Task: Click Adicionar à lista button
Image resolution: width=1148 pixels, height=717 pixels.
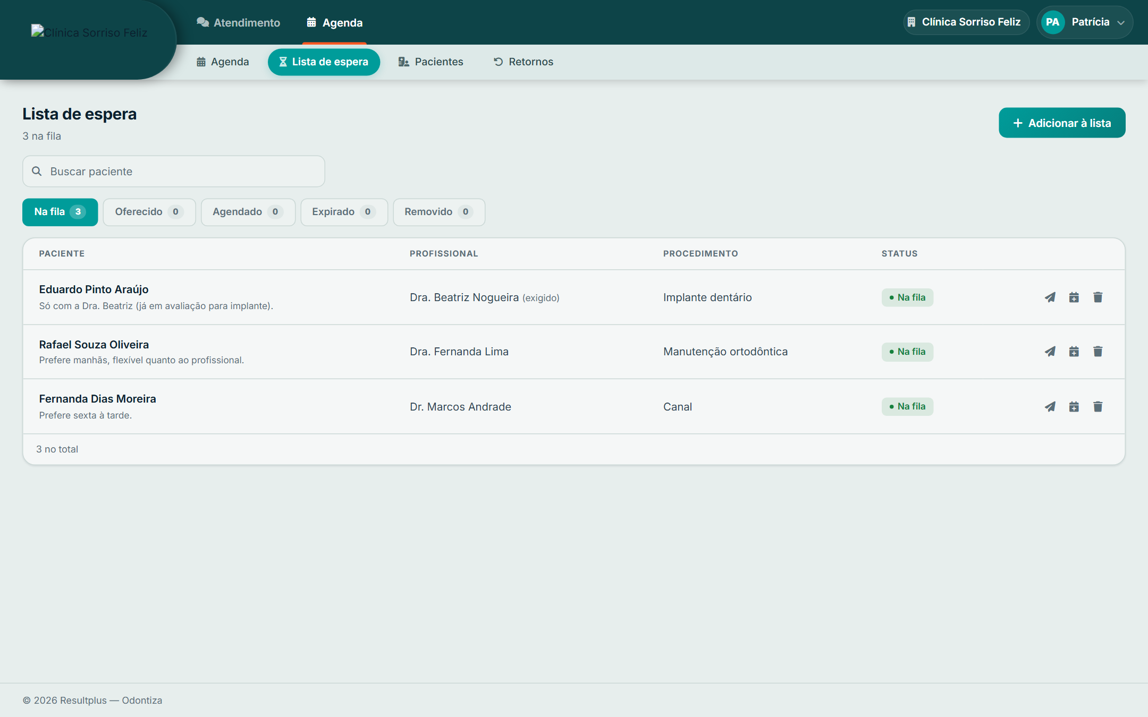Action: click(1062, 123)
